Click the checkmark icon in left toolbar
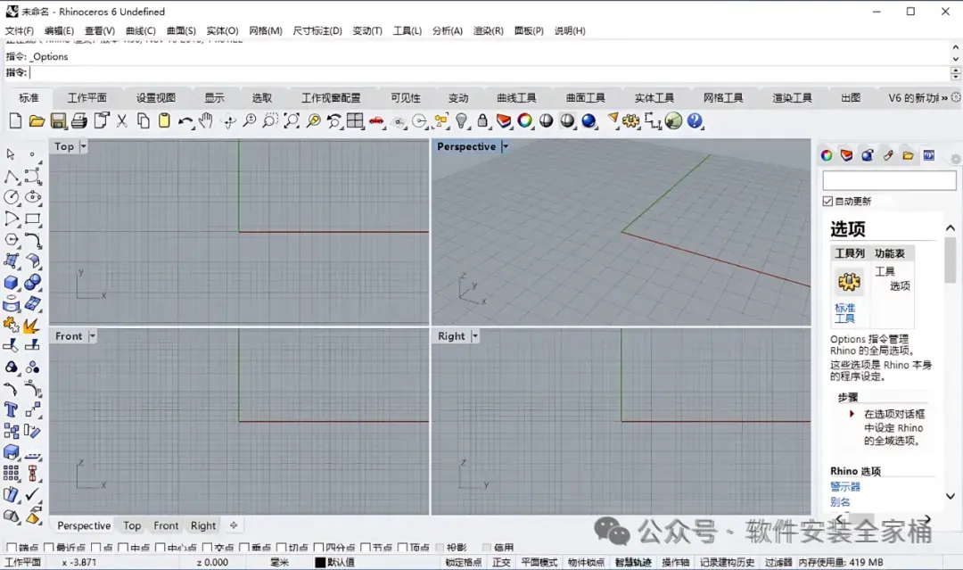963x570 pixels. click(x=33, y=493)
